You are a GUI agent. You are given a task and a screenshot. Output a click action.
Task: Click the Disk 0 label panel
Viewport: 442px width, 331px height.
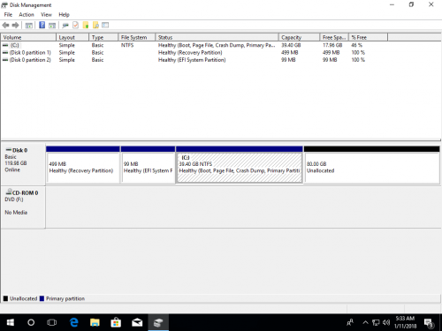click(x=23, y=164)
